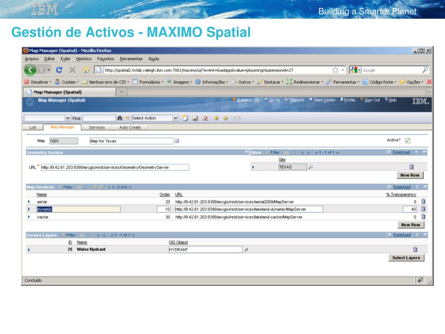Open the Go To menu link

pyautogui.click(x=274, y=100)
